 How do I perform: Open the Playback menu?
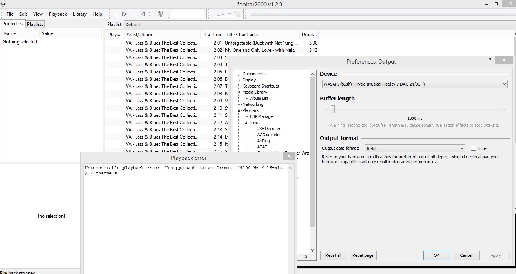(58, 14)
